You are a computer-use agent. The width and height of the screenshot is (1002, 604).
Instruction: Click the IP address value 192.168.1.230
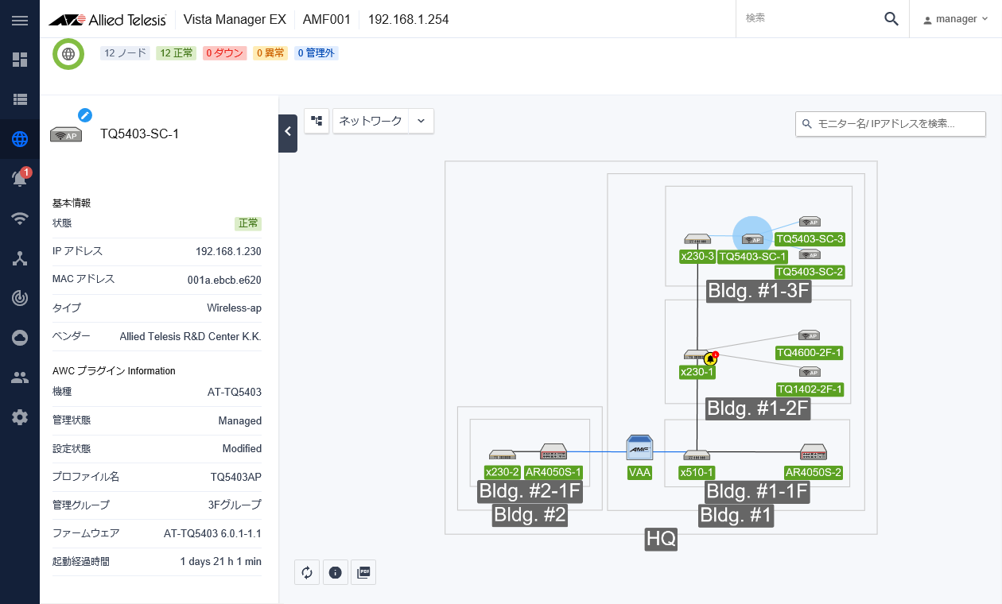pos(228,251)
